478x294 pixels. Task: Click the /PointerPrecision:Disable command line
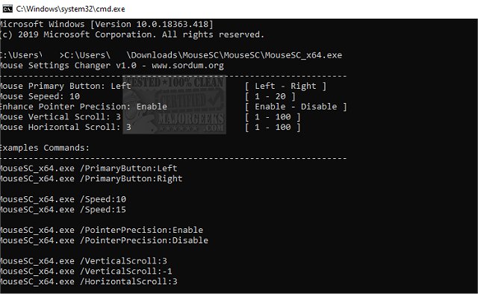(104, 240)
